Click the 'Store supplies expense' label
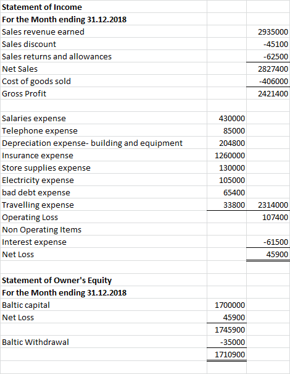The height and width of the screenshot is (374, 290). [104, 168]
